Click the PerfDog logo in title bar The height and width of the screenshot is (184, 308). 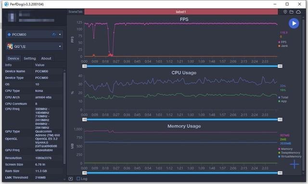6,4
